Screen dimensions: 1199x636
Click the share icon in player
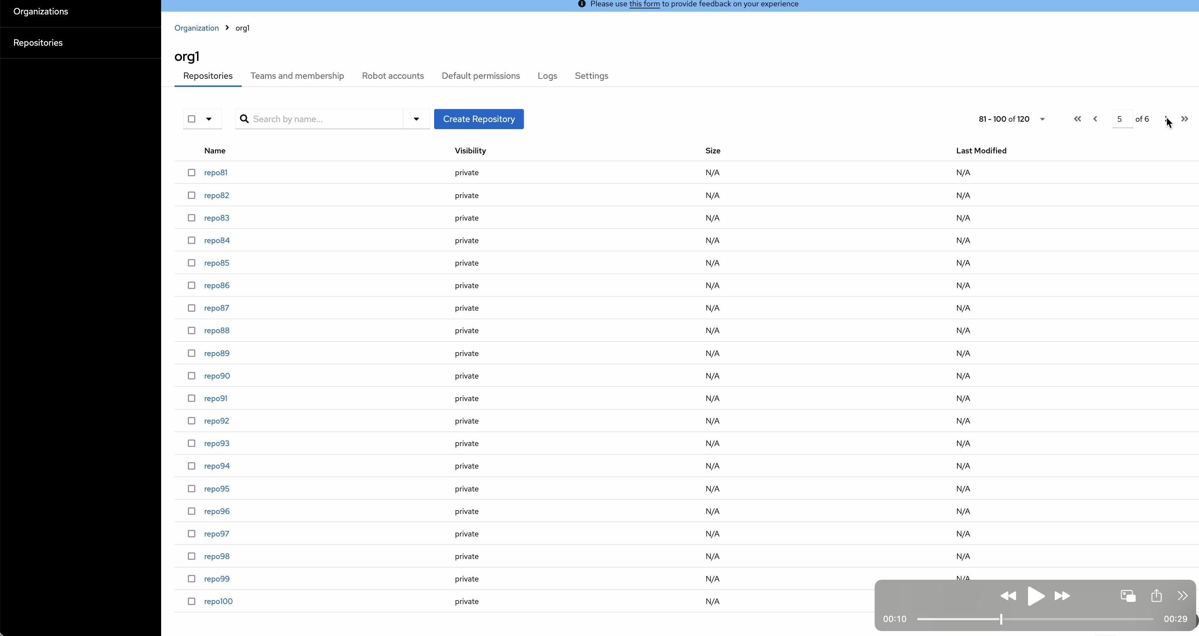[x=1156, y=596]
